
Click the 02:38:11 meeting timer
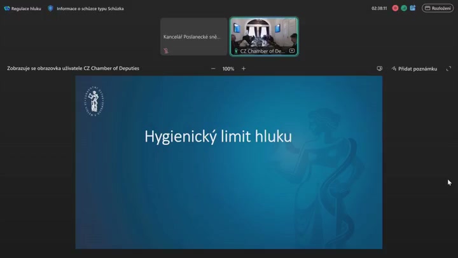coord(379,8)
